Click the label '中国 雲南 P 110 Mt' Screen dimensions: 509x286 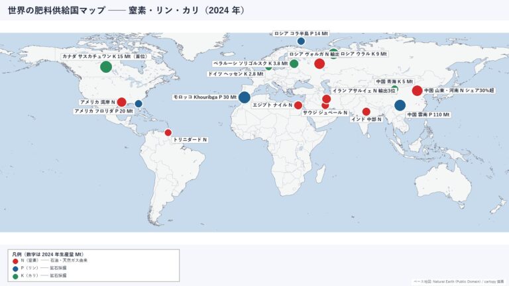click(428, 115)
